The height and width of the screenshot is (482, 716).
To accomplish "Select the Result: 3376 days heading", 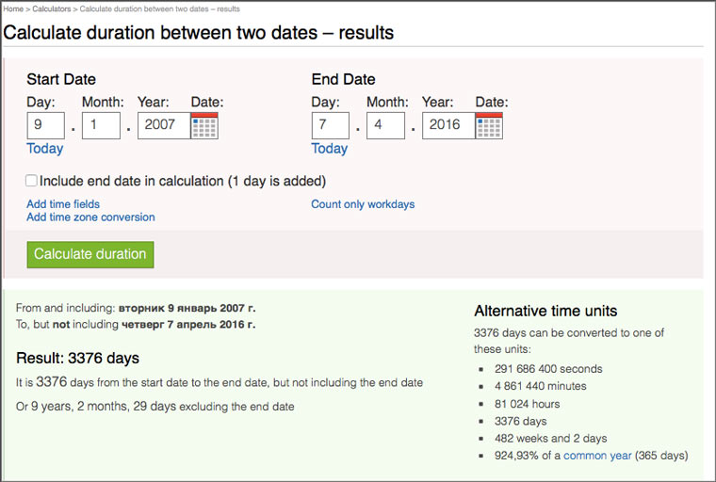I will point(77,358).
